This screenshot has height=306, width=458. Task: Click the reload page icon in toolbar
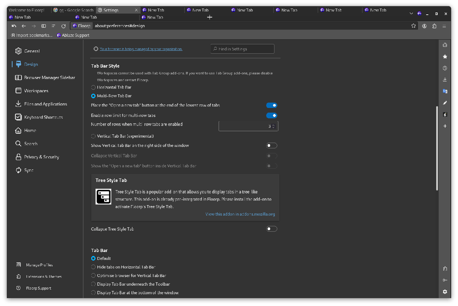coord(63,26)
